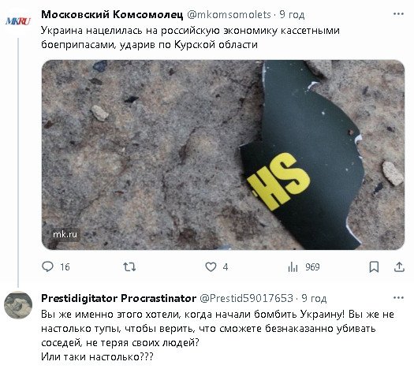Open reply text starting 'Вы же именно'

(218, 335)
